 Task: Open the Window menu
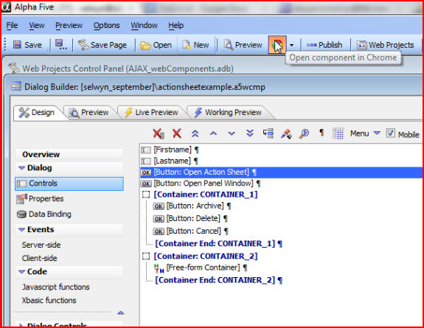(x=144, y=25)
